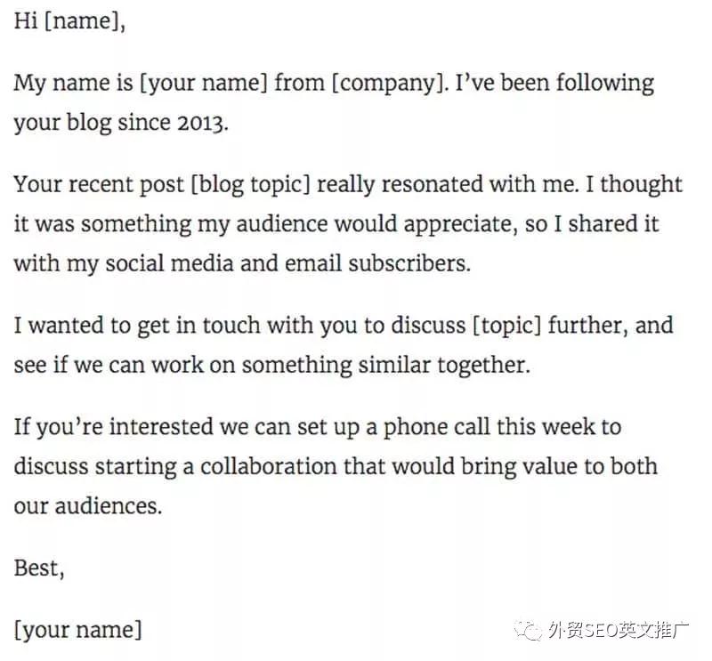Click the [topic] placeholder before 'further'
The image size is (712, 661).
pyautogui.click(x=507, y=326)
